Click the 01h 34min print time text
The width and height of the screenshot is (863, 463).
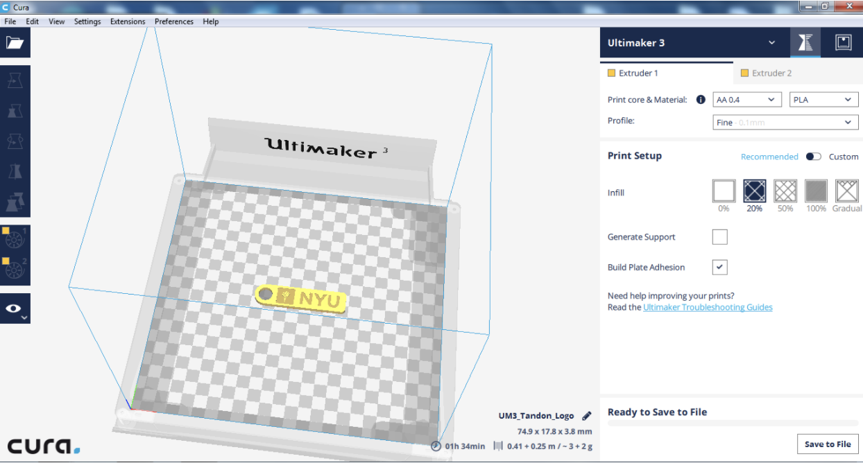465,446
